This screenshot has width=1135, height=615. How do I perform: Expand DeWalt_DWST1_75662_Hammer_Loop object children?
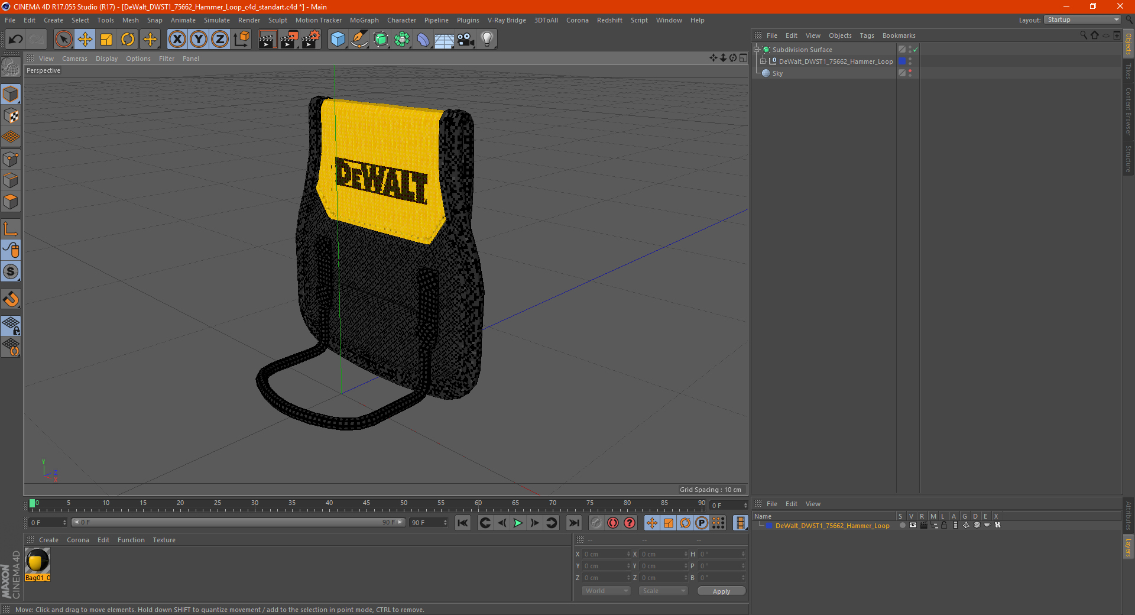tap(763, 61)
